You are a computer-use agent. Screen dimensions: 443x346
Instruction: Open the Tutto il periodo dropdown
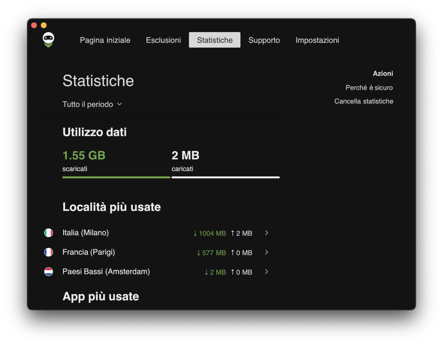92,104
